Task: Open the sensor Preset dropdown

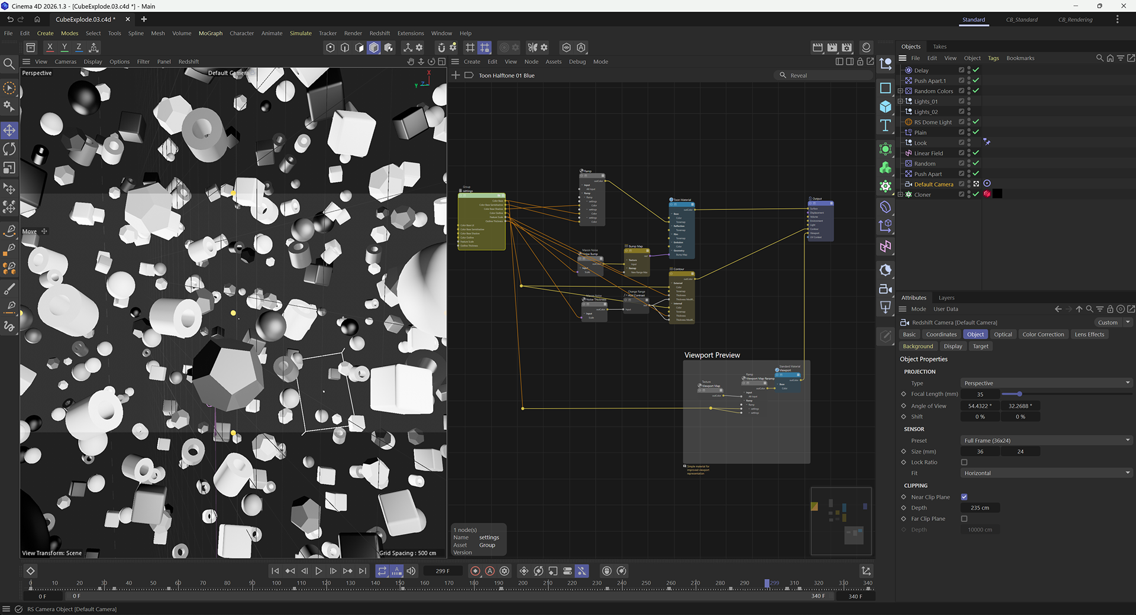Action: click(1045, 441)
